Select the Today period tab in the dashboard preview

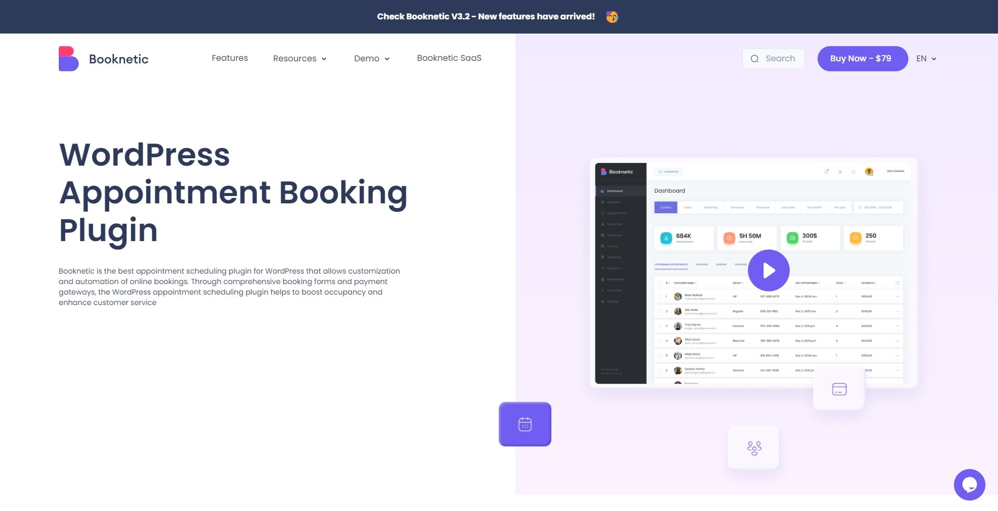[688, 208]
